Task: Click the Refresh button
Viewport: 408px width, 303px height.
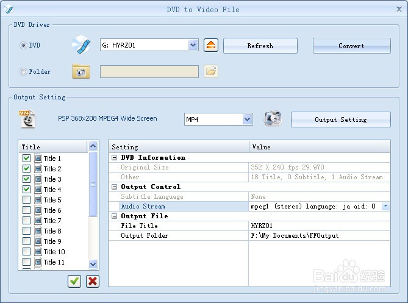Action: pos(260,46)
